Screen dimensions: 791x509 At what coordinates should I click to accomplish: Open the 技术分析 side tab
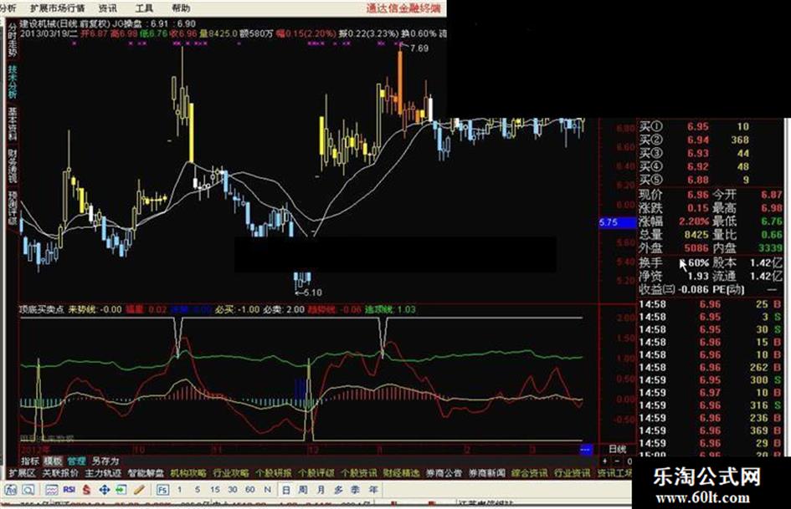[x=13, y=82]
